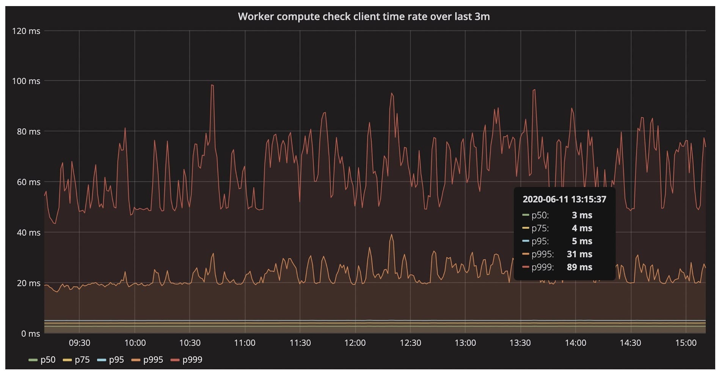This screenshot has height=372, width=719.
Task: Click the 0 ms label on the y-axis
Action: pos(30,334)
